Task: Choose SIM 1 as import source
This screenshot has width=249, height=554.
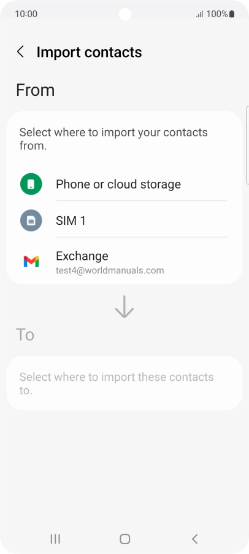Action: 124,220
